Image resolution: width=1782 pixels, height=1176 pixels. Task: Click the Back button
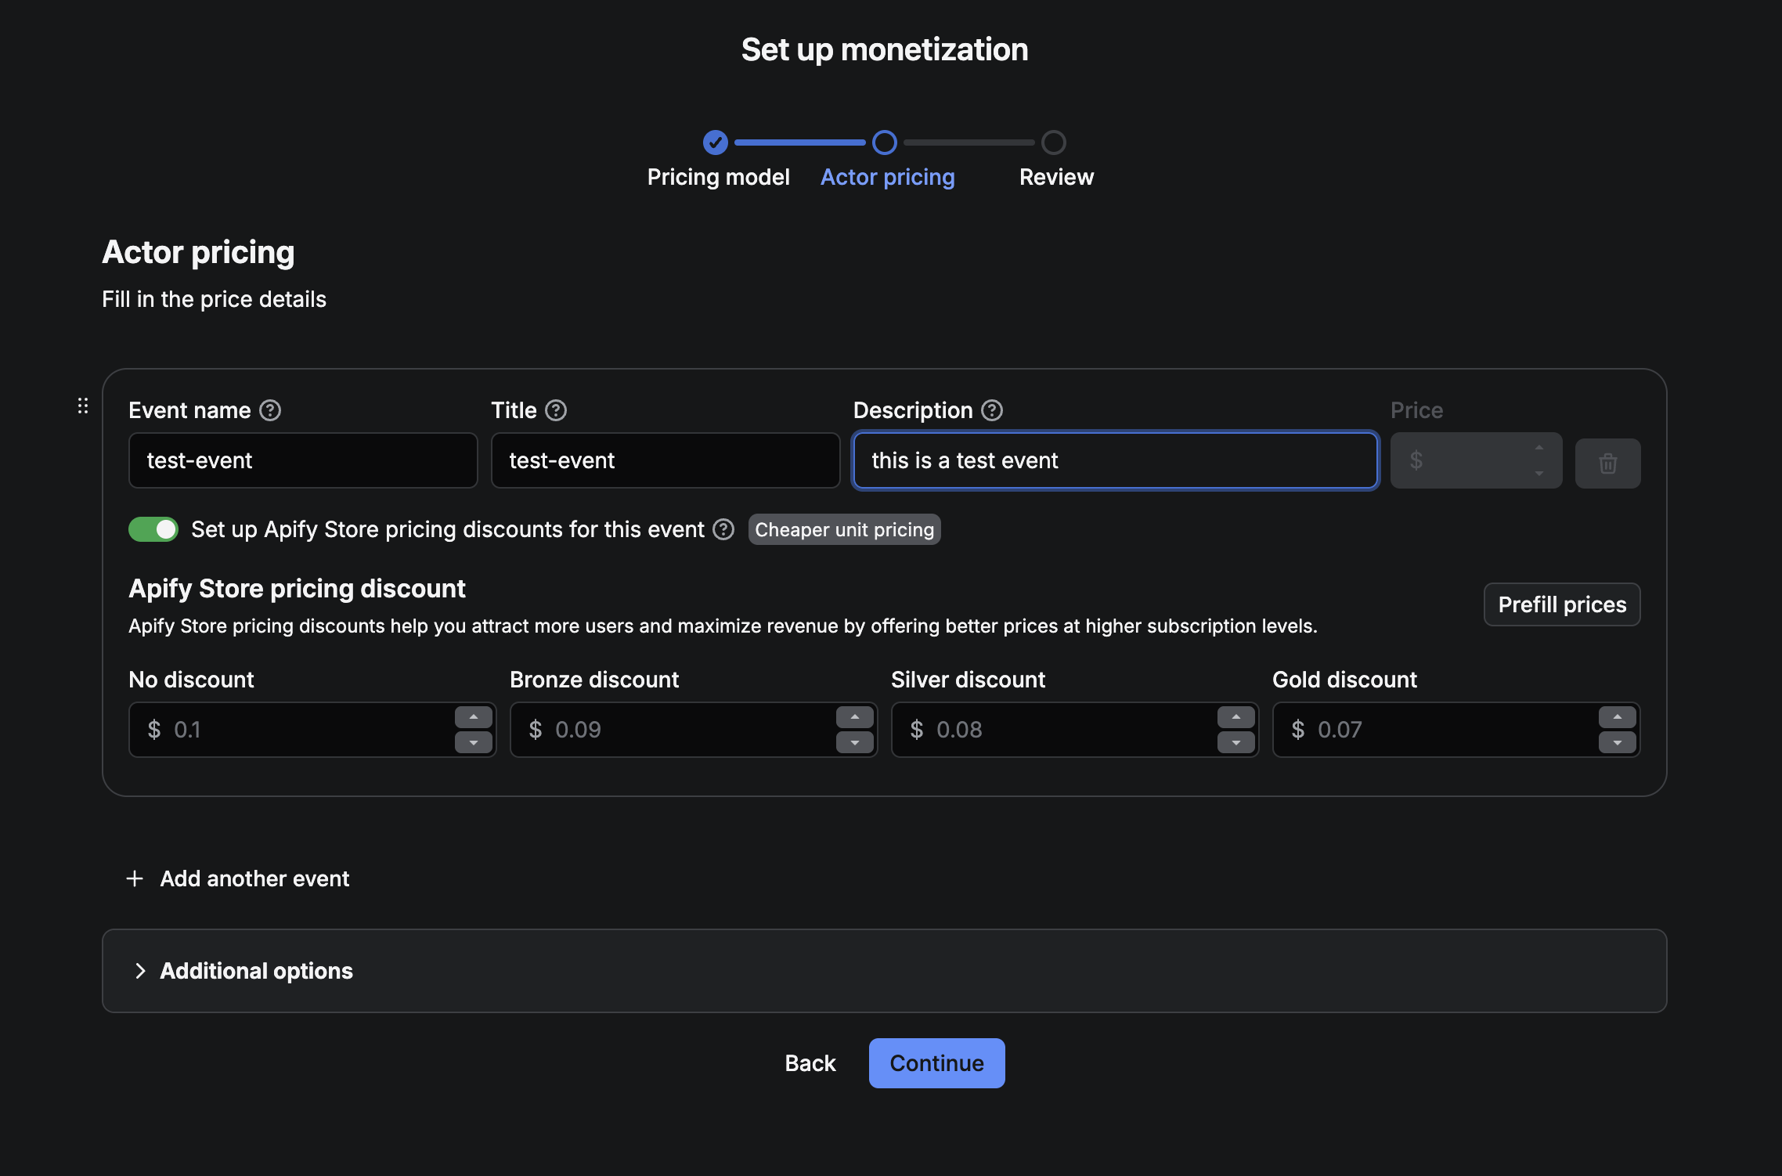[x=810, y=1063]
